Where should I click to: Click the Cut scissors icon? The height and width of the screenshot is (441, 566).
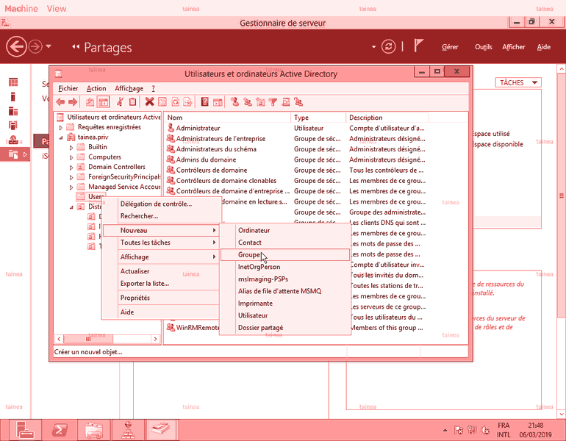point(120,102)
